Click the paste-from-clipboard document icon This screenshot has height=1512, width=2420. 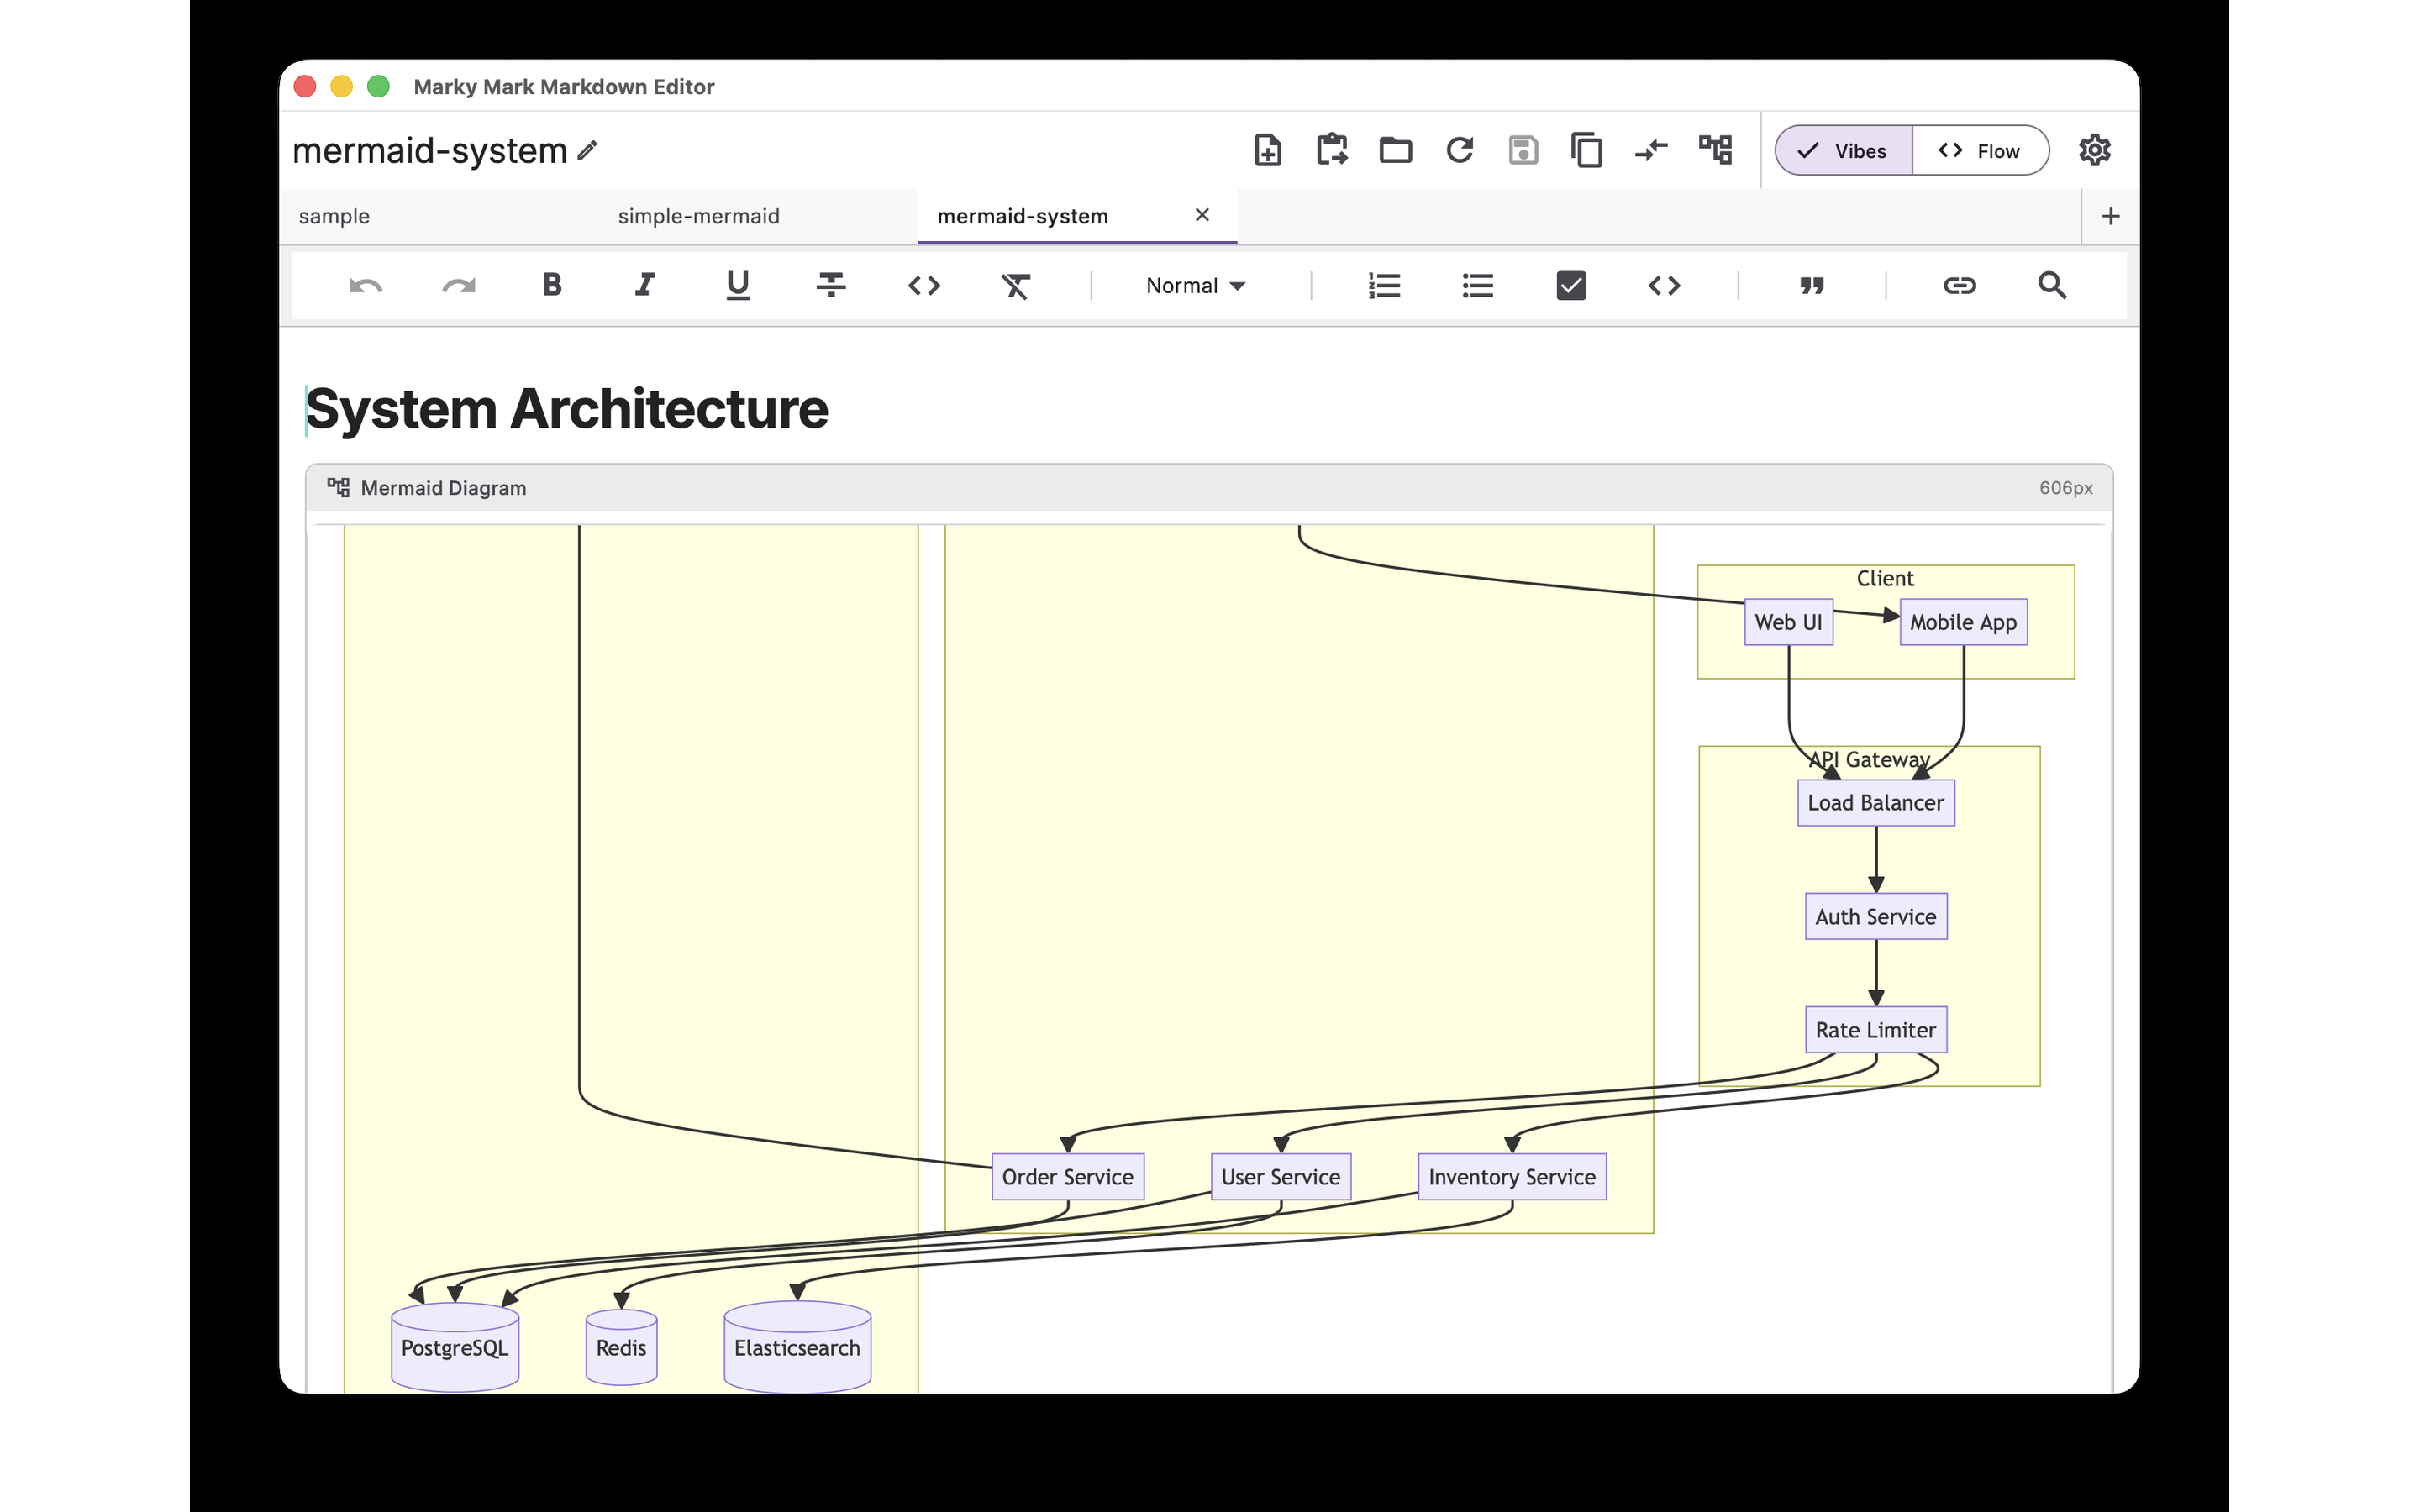1332,150
